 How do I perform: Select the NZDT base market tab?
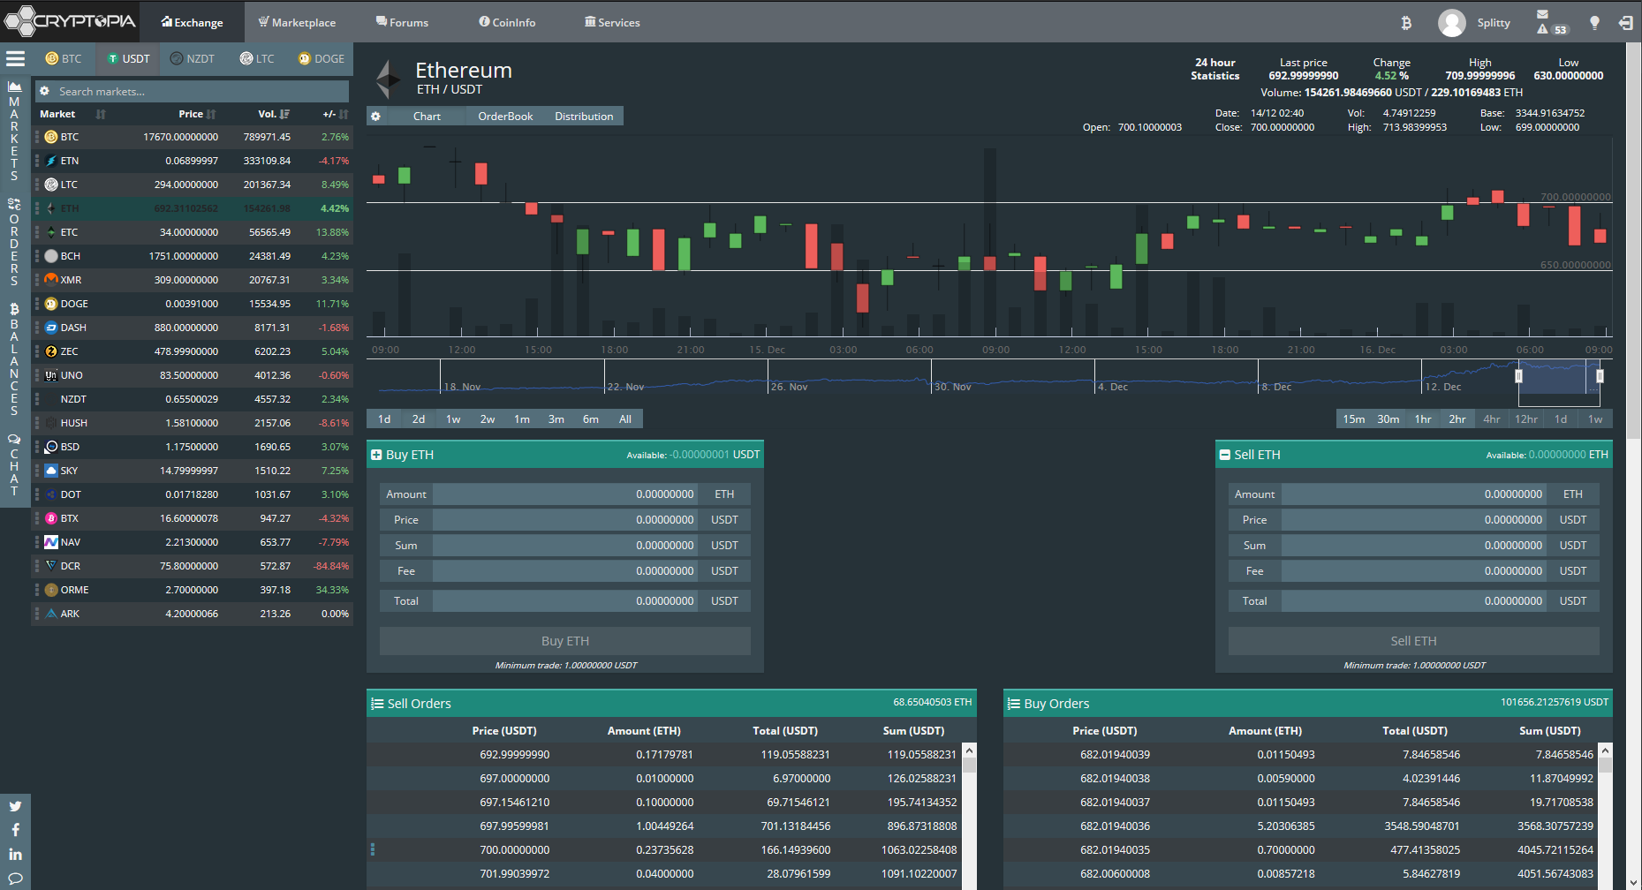pos(193,59)
